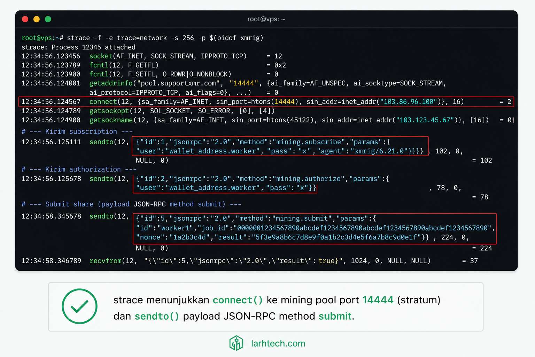Click the recvfrom result true line
This screenshot has width=535, height=357.
point(250,261)
